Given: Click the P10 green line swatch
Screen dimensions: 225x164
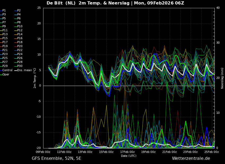Looking at the screenshot, I should pyautogui.click(x=15, y=26).
